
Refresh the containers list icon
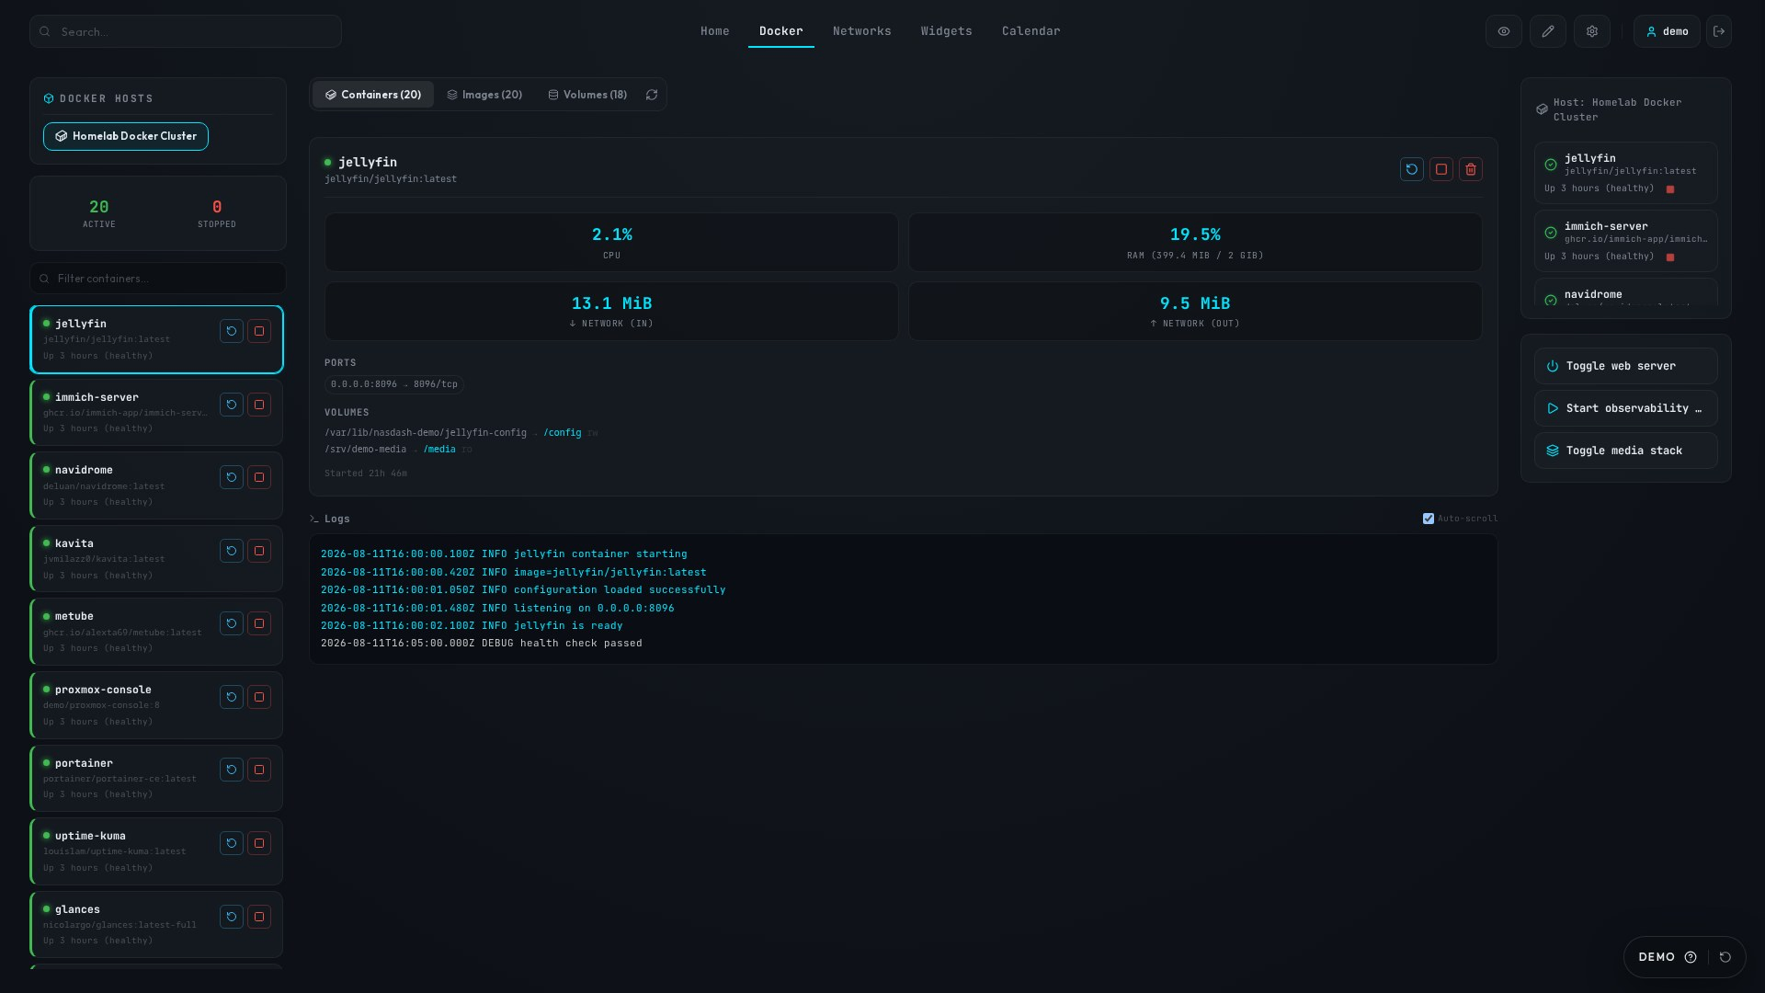(x=652, y=95)
